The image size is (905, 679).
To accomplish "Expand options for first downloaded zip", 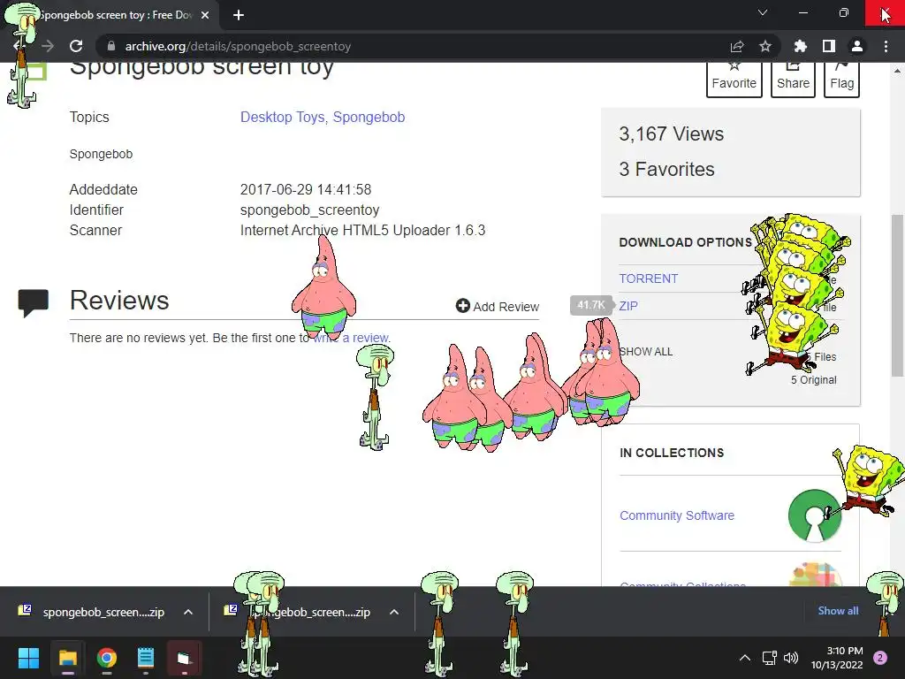I will pos(188,612).
